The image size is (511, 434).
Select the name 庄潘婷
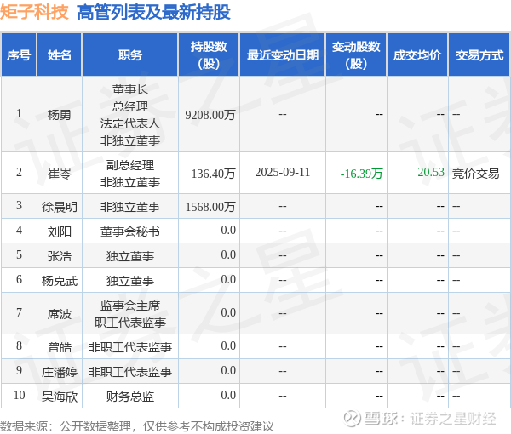(x=60, y=372)
